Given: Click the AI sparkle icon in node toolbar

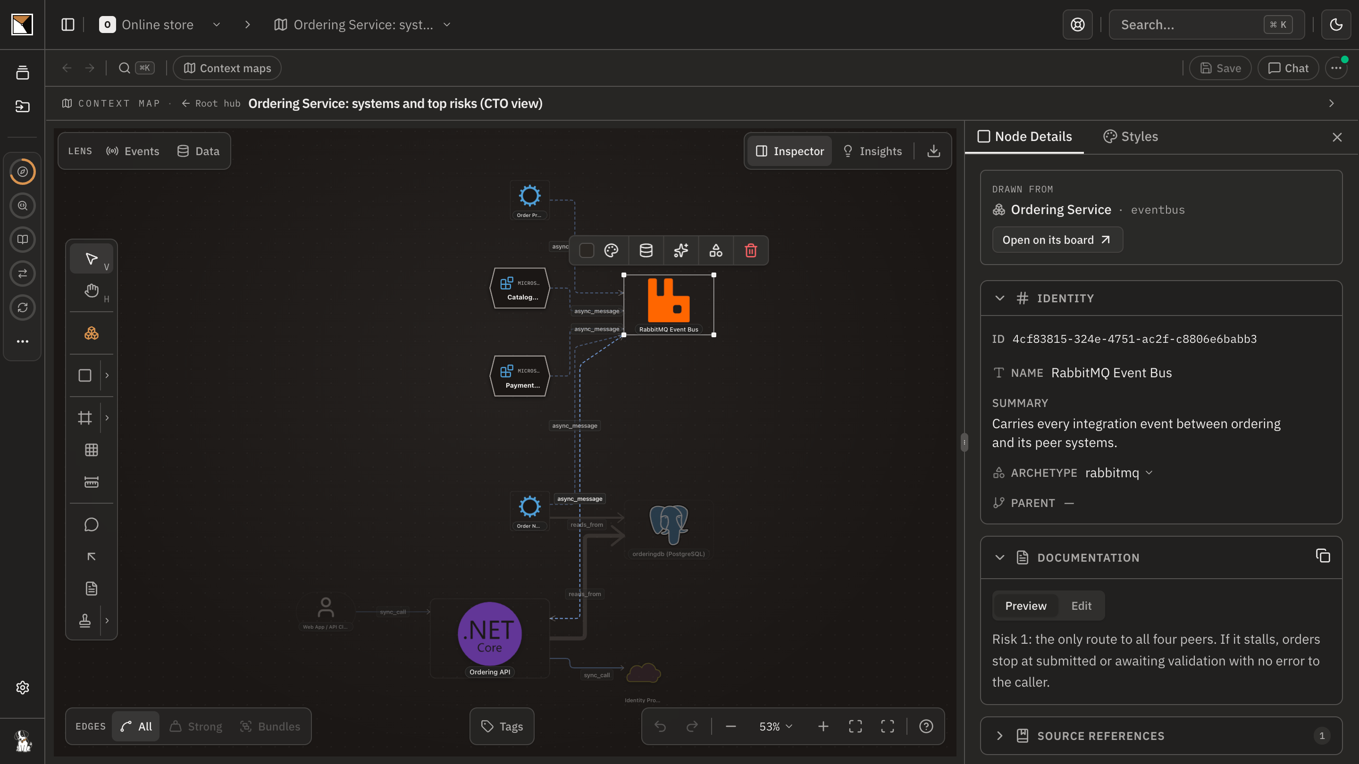Looking at the screenshot, I should [680, 250].
